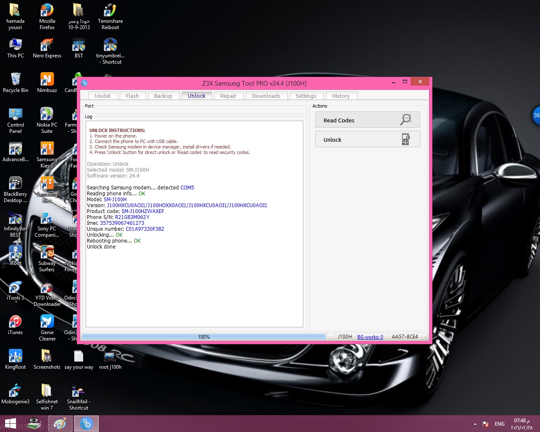Open the Downloads tab
The width and height of the screenshot is (540, 432).
[x=266, y=96]
